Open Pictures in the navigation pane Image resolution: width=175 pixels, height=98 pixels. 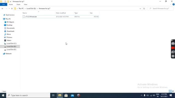[x=9, y=37]
